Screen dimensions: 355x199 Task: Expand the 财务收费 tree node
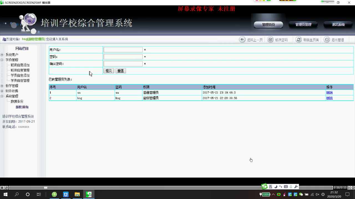[2, 91]
